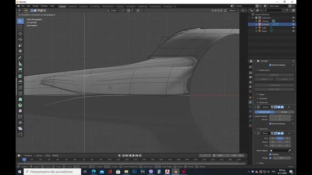Open World properties tab
This screenshot has height=175, width=312.
[x=250, y=92]
